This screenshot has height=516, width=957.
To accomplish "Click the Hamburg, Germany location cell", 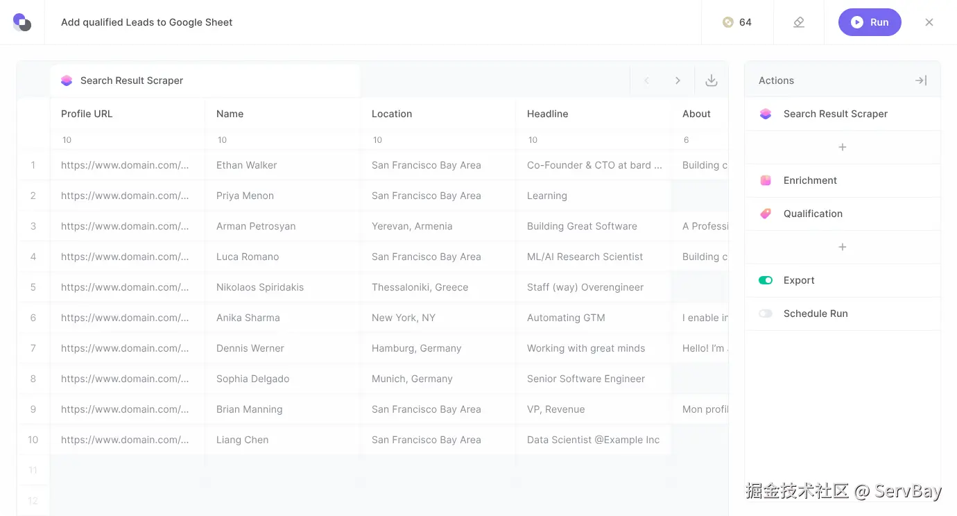I will pyautogui.click(x=438, y=348).
